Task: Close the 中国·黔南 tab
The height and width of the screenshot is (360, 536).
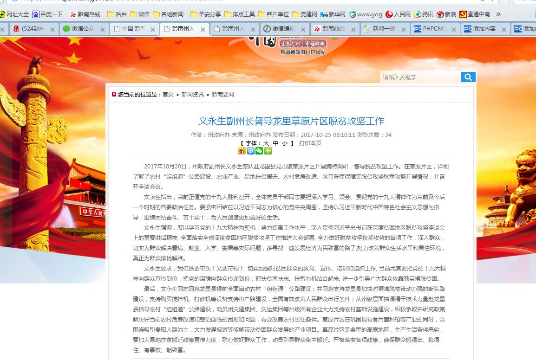Action: point(153,30)
